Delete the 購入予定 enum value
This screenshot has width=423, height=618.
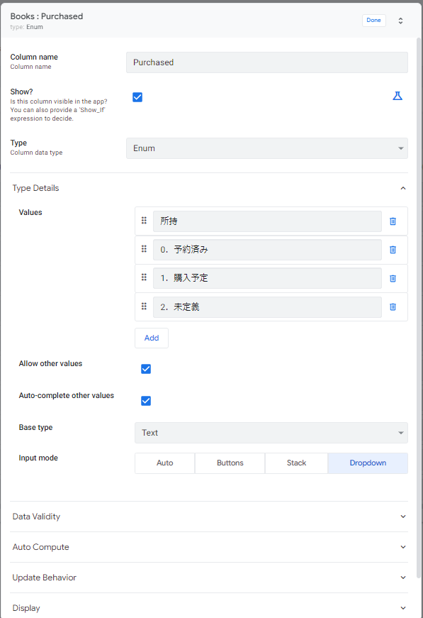393,278
